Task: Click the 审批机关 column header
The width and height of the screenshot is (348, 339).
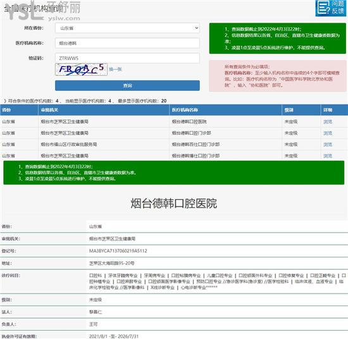Action: 104,110
